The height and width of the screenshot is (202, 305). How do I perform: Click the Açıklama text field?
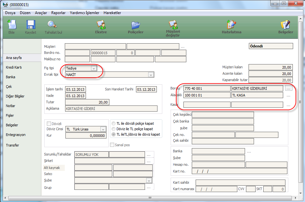(x=111, y=109)
